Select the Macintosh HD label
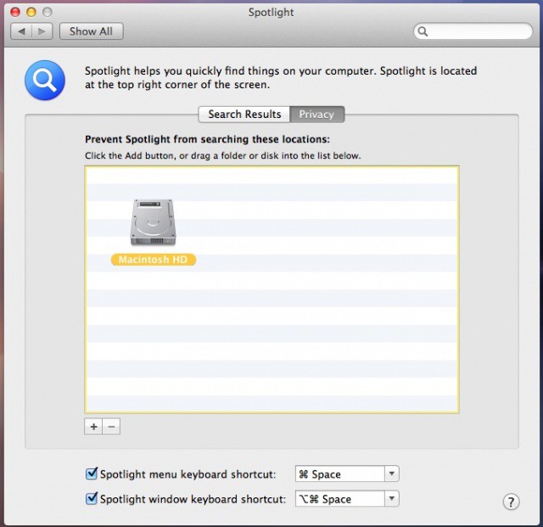This screenshot has width=543, height=527. tap(154, 260)
